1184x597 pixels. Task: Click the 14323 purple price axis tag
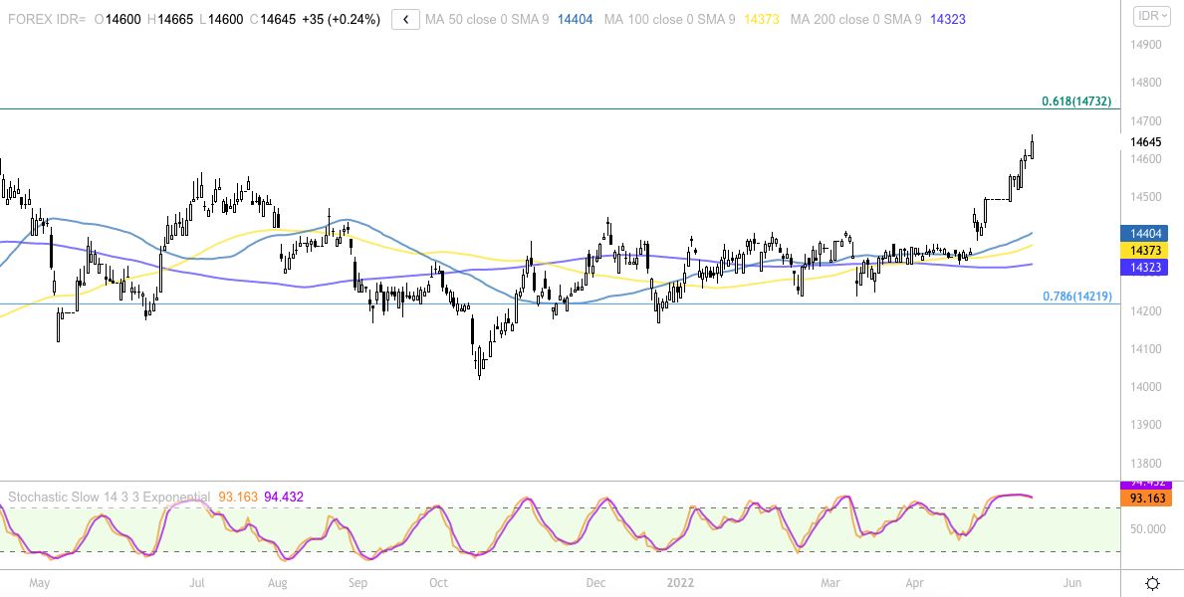pos(1145,268)
